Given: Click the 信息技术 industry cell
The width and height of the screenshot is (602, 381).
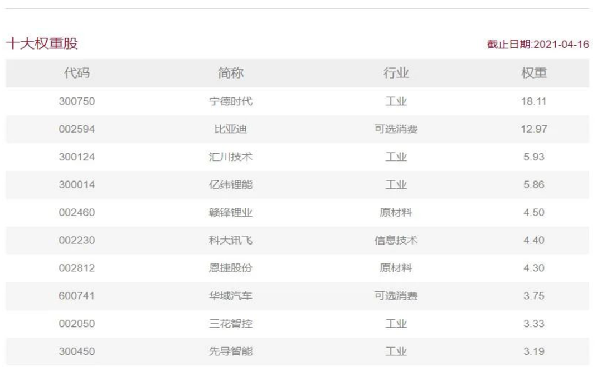Looking at the screenshot, I should click(396, 240).
